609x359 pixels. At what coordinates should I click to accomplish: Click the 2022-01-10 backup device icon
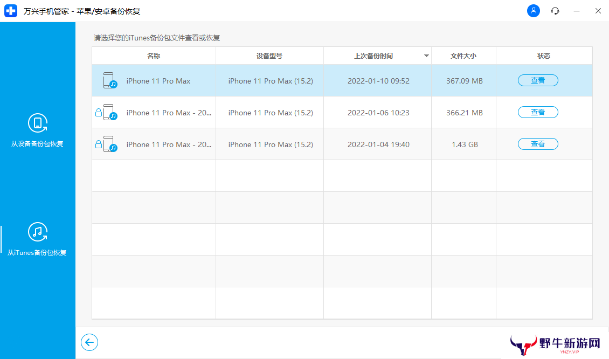pyautogui.click(x=110, y=80)
